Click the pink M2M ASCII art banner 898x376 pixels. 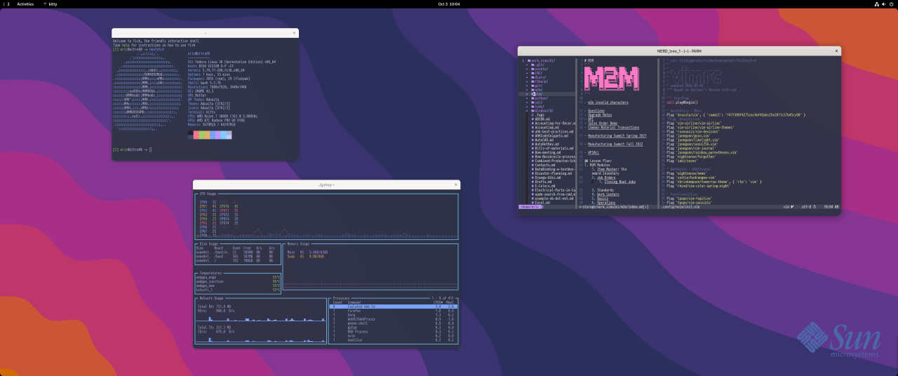tap(611, 79)
